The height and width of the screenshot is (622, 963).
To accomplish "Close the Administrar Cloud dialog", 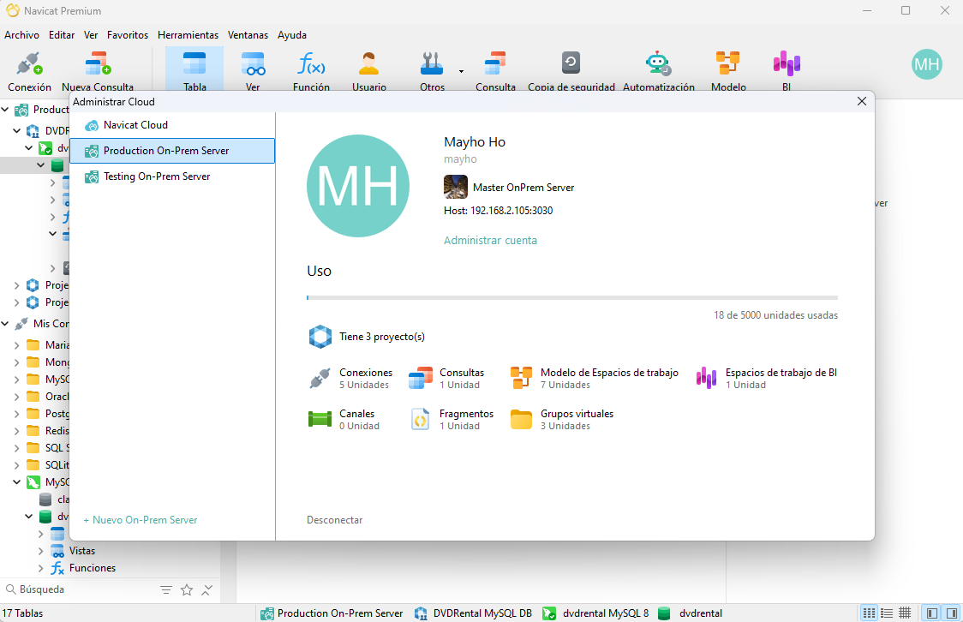I will pos(862,101).
